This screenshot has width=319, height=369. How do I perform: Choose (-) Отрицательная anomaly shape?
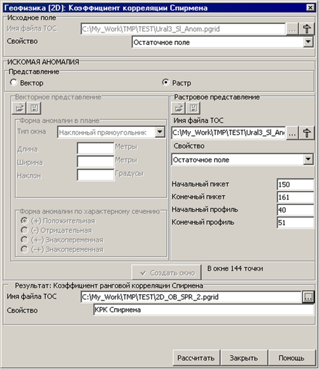point(24,231)
